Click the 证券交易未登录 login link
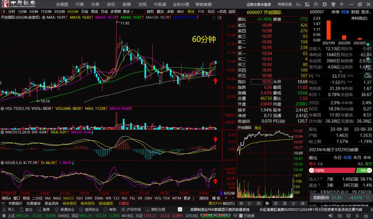The width and height of the screenshot is (373, 219). click(259, 4)
